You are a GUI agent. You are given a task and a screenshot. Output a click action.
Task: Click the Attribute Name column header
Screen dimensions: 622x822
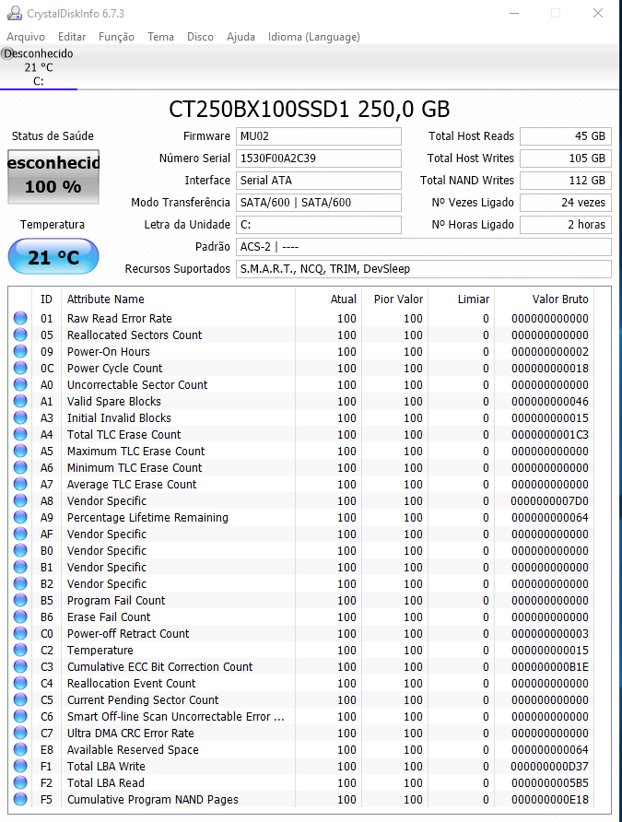coord(178,299)
